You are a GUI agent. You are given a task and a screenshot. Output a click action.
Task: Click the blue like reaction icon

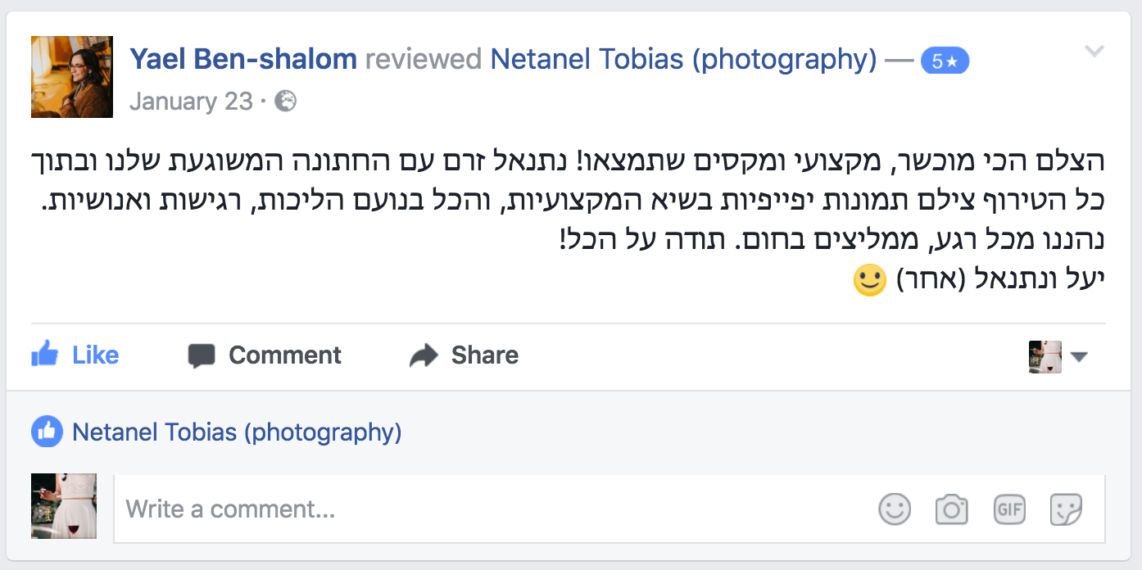tap(48, 432)
